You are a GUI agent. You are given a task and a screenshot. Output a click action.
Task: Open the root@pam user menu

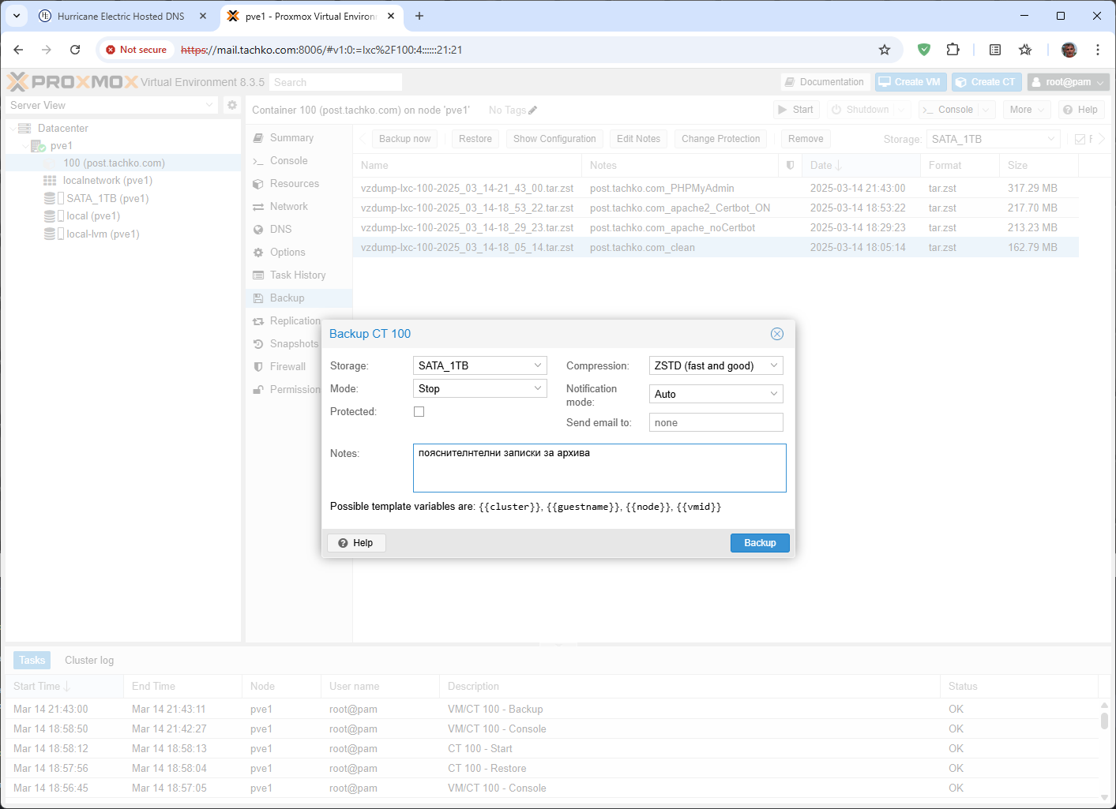point(1068,82)
